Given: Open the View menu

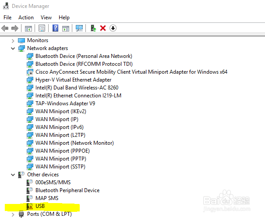Looking at the screenshot, I should click(46, 18).
